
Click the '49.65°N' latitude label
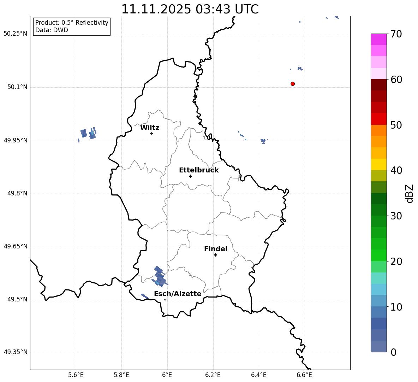pos(16,246)
